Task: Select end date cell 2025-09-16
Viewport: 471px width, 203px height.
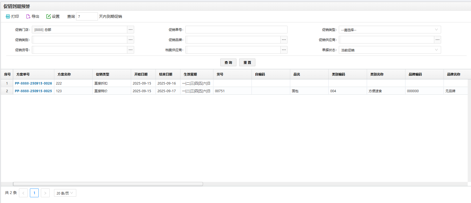Action: point(168,83)
